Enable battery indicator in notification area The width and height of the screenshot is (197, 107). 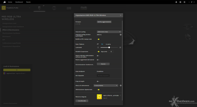[98, 55]
